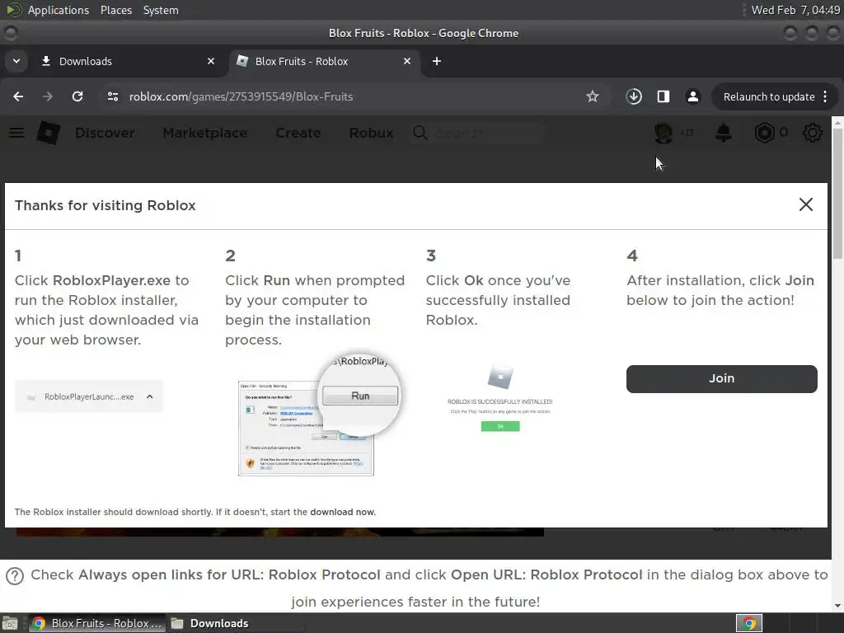Click the Roblox search magnifier icon
The height and width of the screenshot is (633, 844).
(x=420, y=133)
